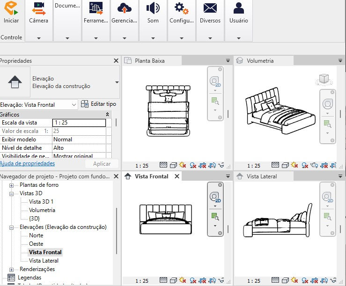Close the Propriedades panel
Viewport: 346px width, 286px height.
(116, 60)
